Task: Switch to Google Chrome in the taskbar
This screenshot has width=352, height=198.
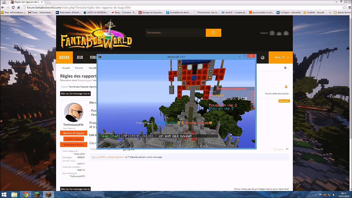Action: [x=26, y=195]
